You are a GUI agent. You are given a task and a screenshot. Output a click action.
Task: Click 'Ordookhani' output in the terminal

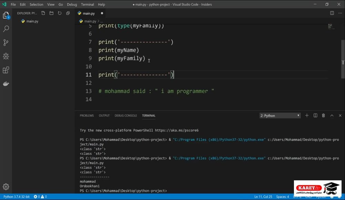90,186
